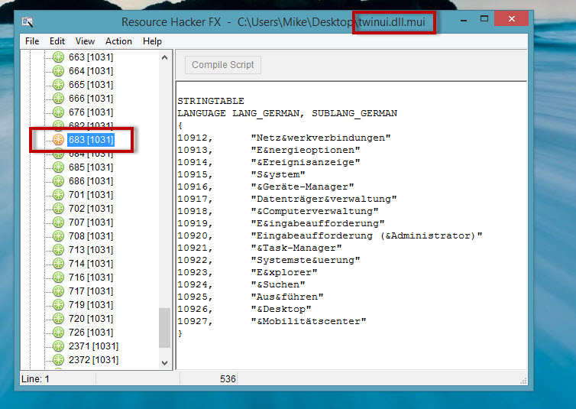The width and height of the screenshot is (576, 409).
Task: Open the View menu
Action: click(85, 41)
